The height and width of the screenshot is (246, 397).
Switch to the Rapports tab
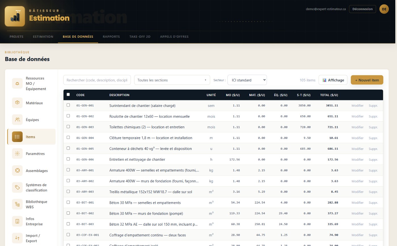111,37
